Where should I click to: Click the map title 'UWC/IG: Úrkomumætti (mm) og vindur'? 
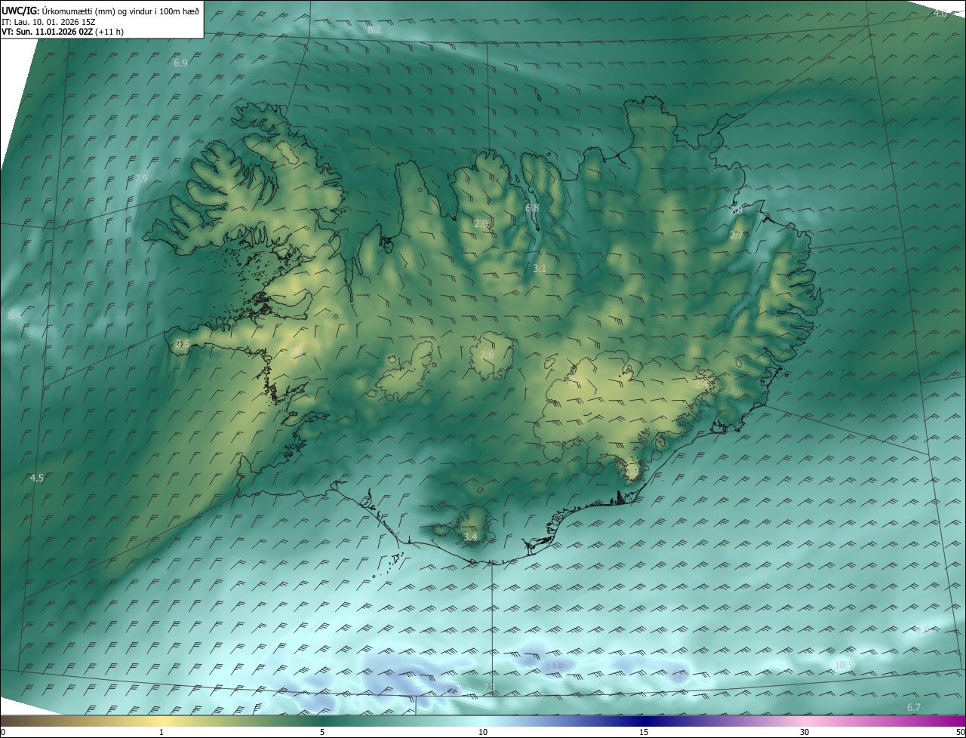(x=100, y=10)
